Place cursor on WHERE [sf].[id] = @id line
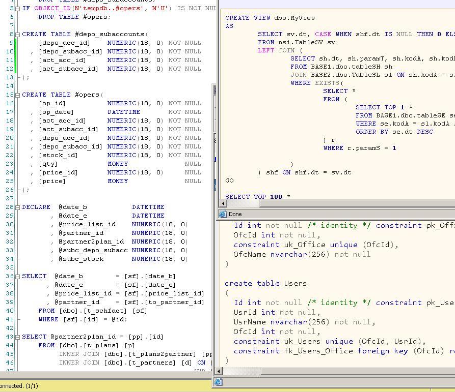 coord(83,319)
